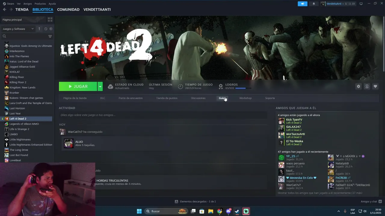Open Chrome from taskbar
Screen dimensions: 385x216
tap(220, 211)
